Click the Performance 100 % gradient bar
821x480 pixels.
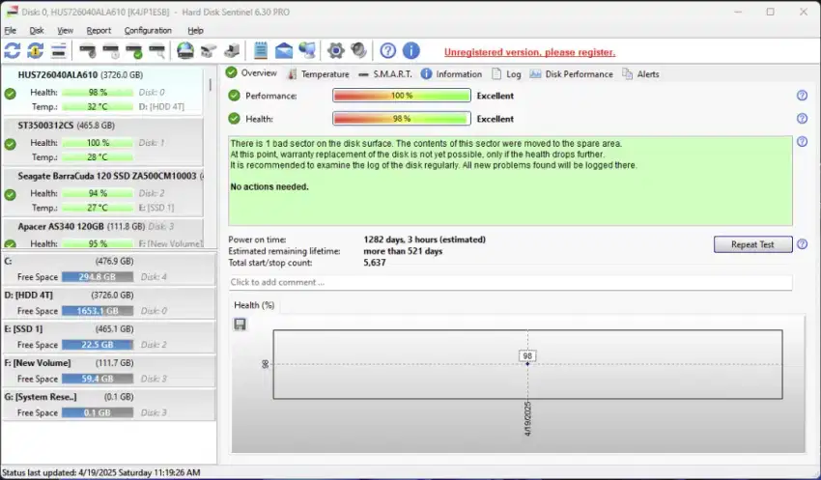[402, 96]
